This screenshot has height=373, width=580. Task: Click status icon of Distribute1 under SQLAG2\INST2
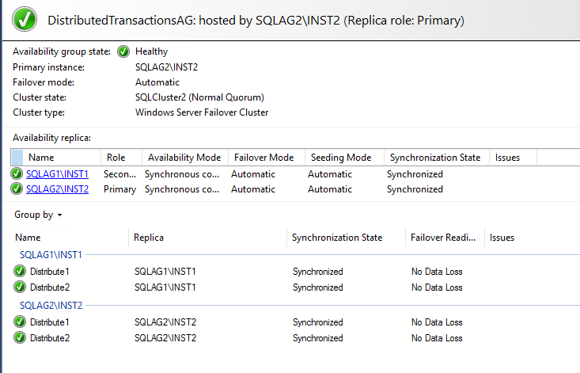pyautogui.click(x=20, y=323)
